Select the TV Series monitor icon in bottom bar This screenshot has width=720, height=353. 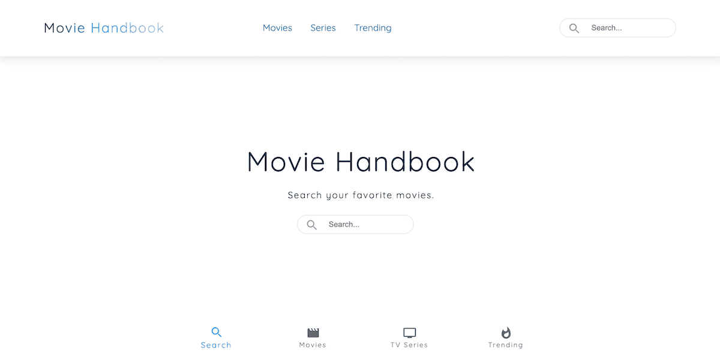(410, 333)
